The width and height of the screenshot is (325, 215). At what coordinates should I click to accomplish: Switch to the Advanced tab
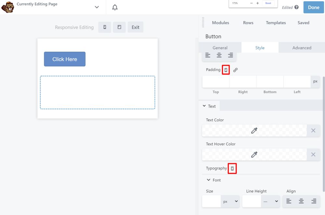click(302, 48)
